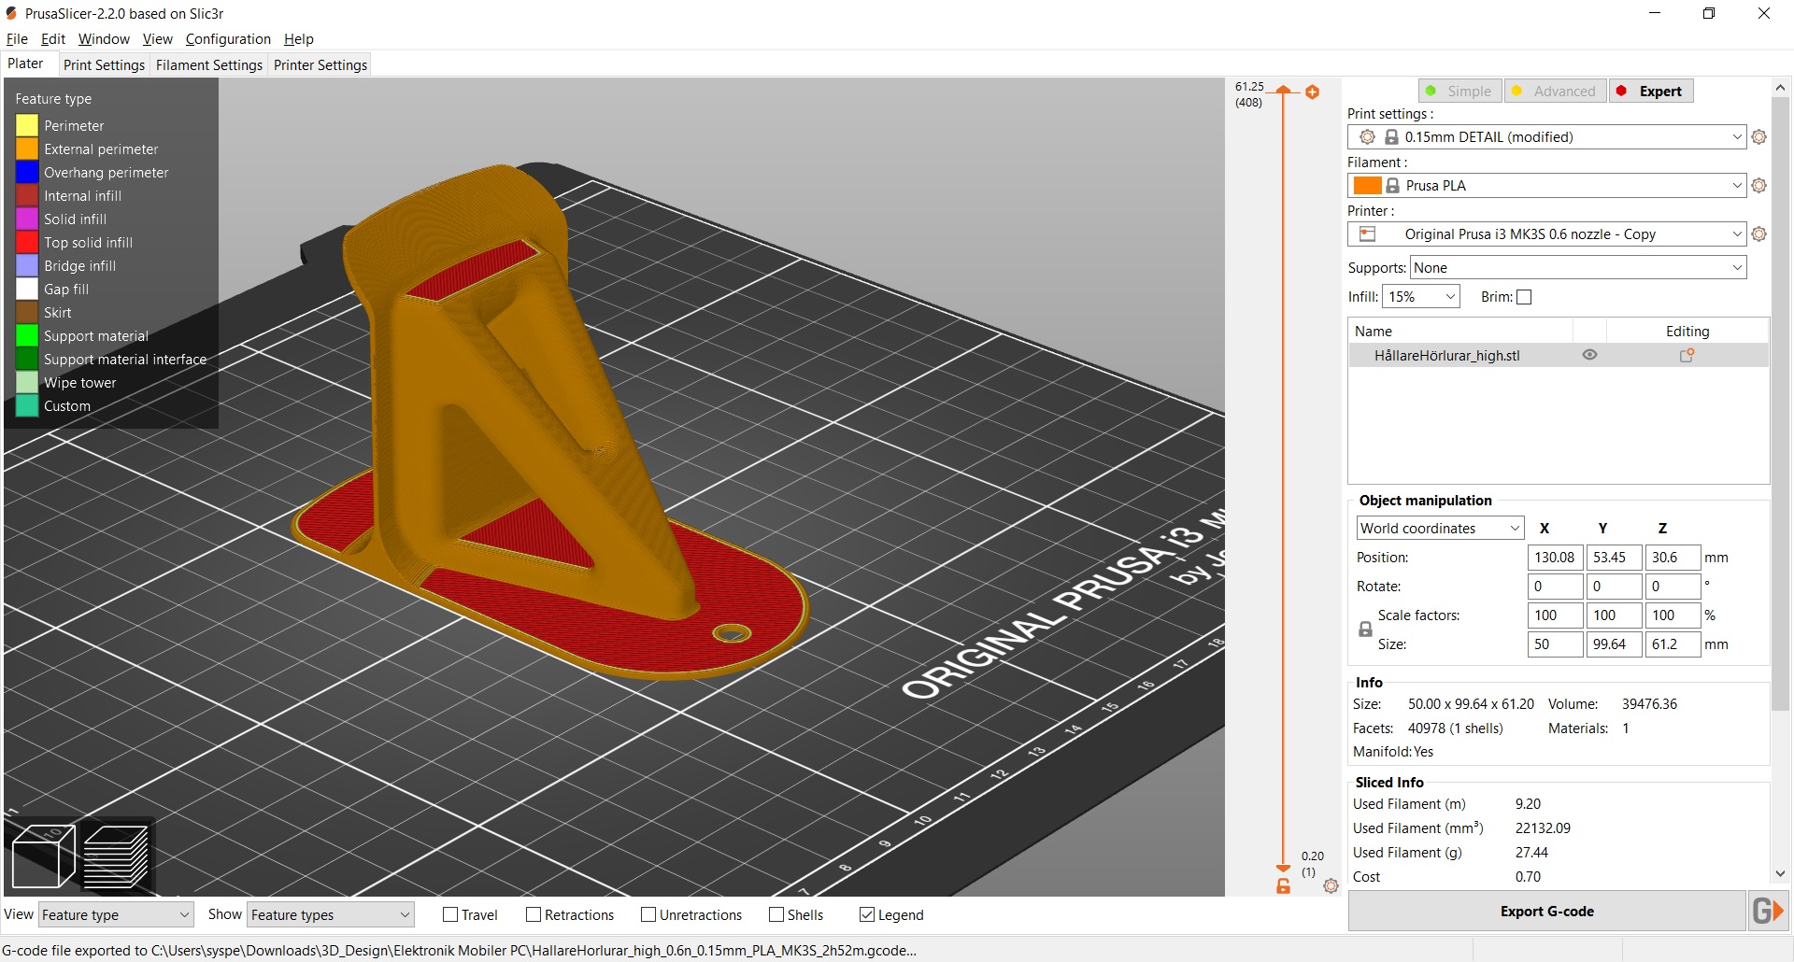1794x962 pixels.
Task: Switch to the Print Settings tab
Action: pyautogui.click(x=104, y=64)
